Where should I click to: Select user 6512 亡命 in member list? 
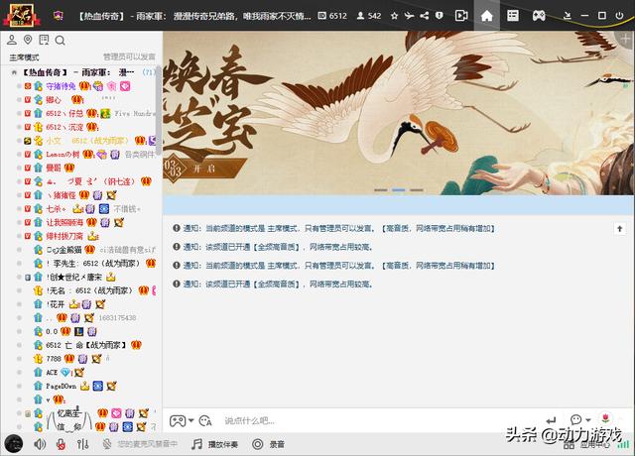tap(86, 345)
